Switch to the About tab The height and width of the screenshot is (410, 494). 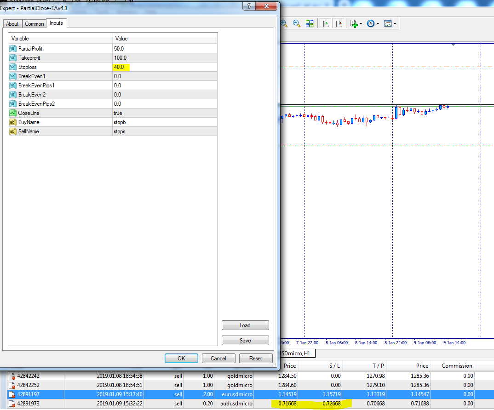12,24
